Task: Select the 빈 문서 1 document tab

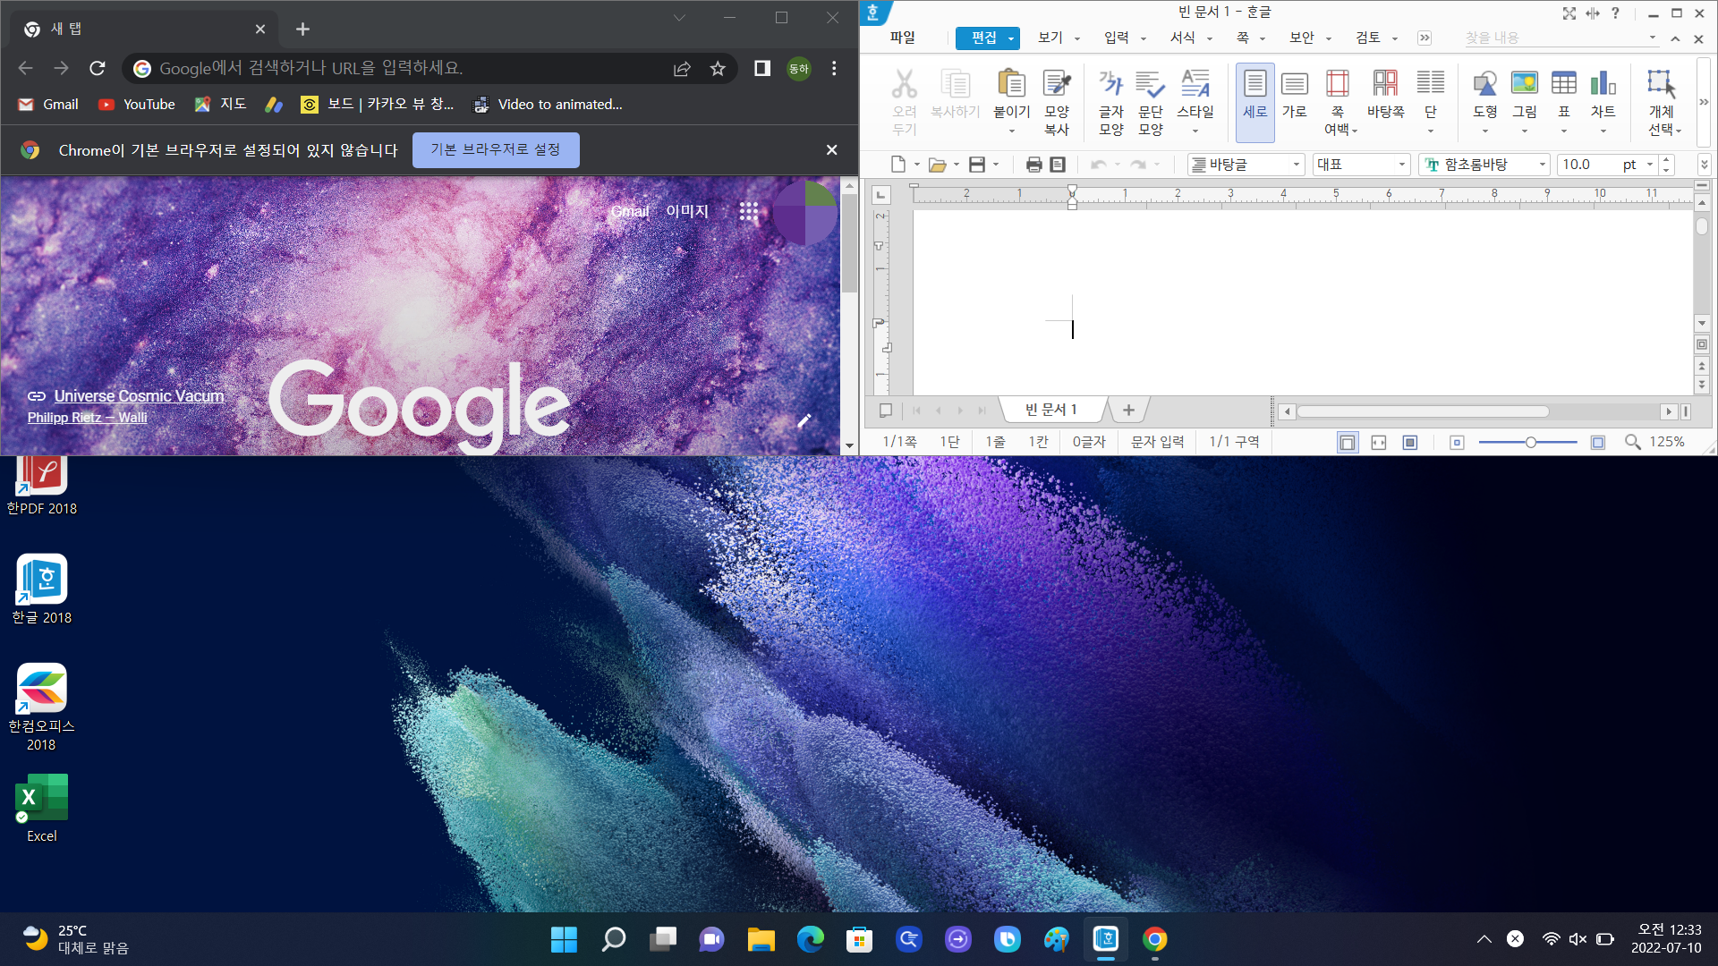Action: (x=1051, y=410)
